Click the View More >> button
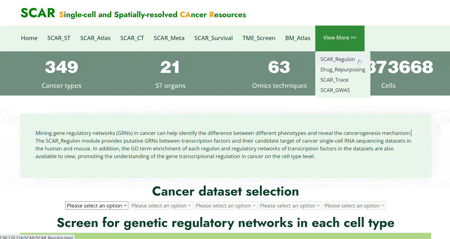 (340, 38)
